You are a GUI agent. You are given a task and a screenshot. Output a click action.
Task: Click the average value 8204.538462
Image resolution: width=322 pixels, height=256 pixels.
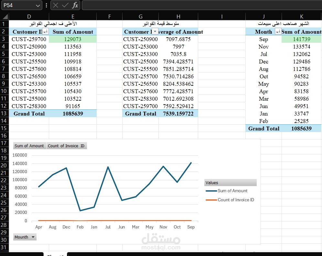tap(178, 84)
